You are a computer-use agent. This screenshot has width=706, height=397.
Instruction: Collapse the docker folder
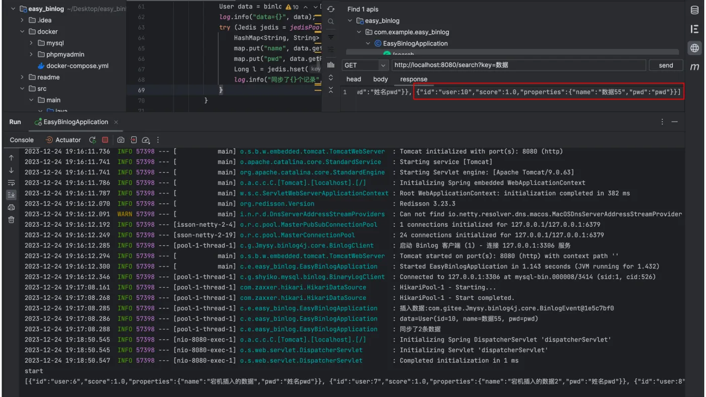[22, 32]
